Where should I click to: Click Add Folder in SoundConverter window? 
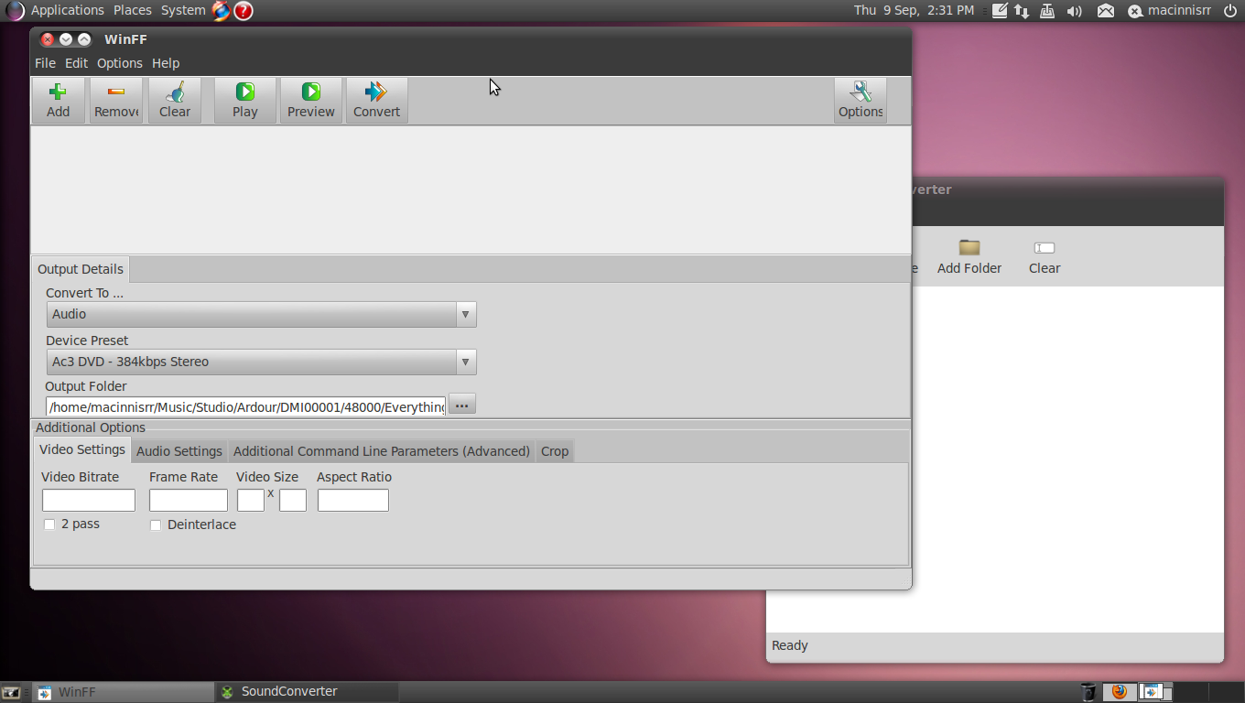(969, 257)
